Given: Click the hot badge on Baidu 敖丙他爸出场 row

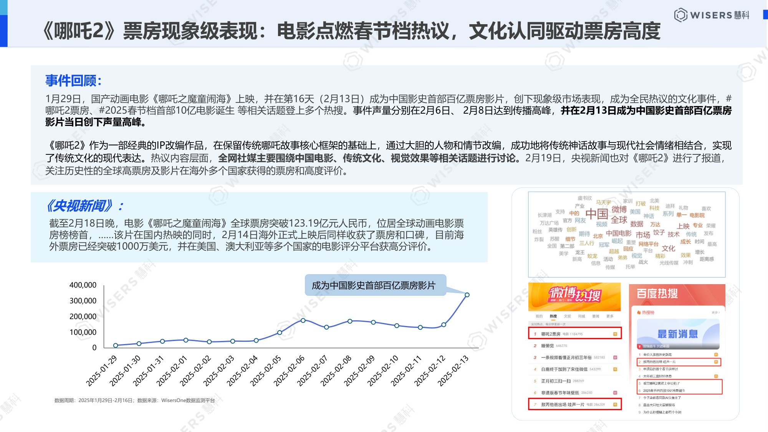Looking at the screenshot, I should coord(716,362).
